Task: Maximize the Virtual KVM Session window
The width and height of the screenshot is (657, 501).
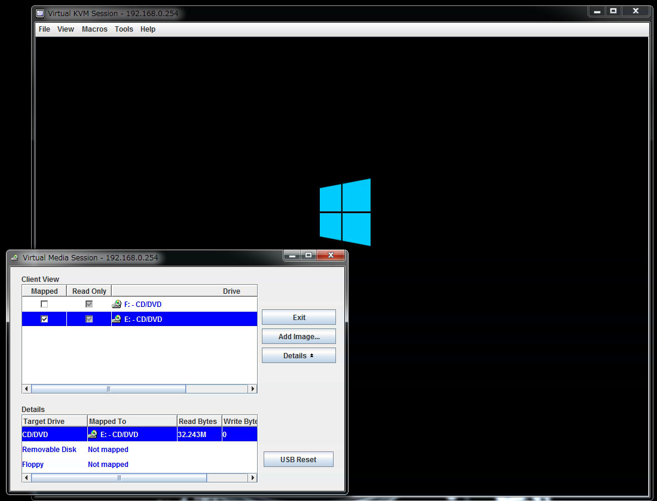Action: [613, 11]
